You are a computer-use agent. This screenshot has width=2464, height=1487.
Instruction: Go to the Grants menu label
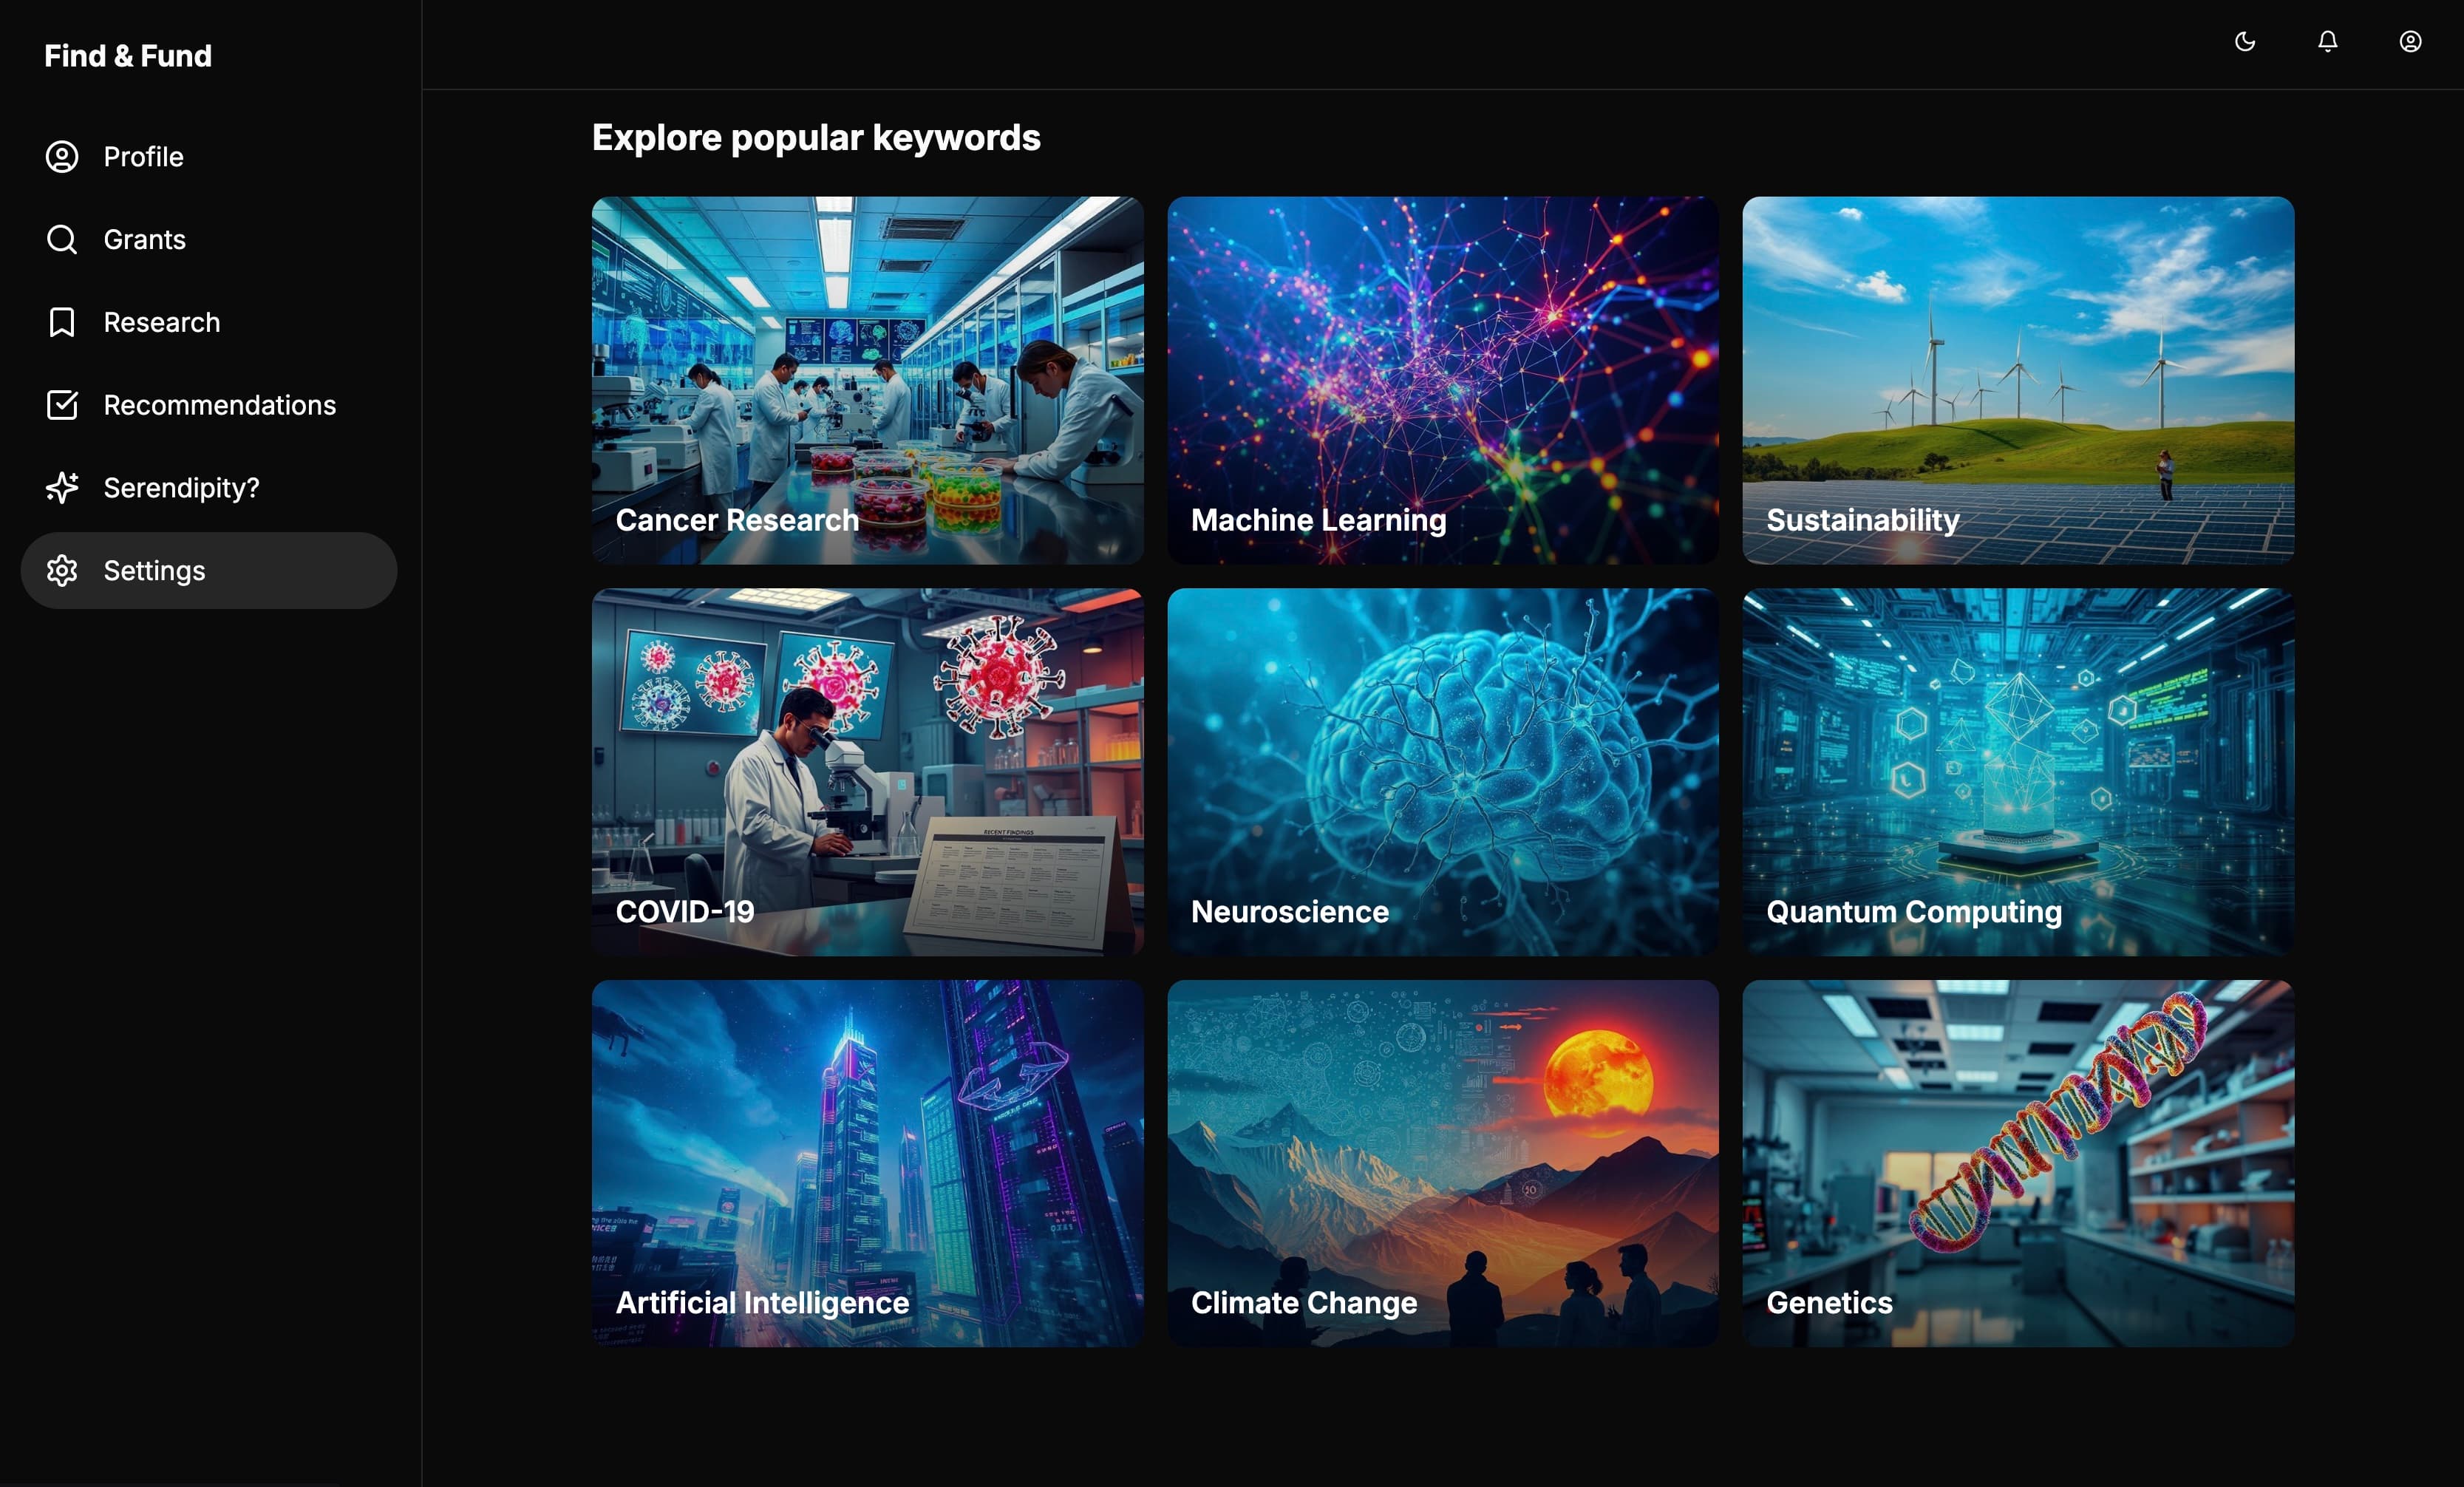[145, 240]
